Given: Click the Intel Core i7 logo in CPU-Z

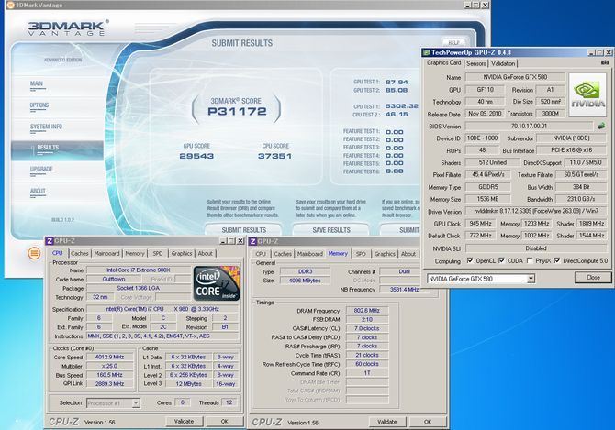Looking at the screenshot, I should pos(216,283).
